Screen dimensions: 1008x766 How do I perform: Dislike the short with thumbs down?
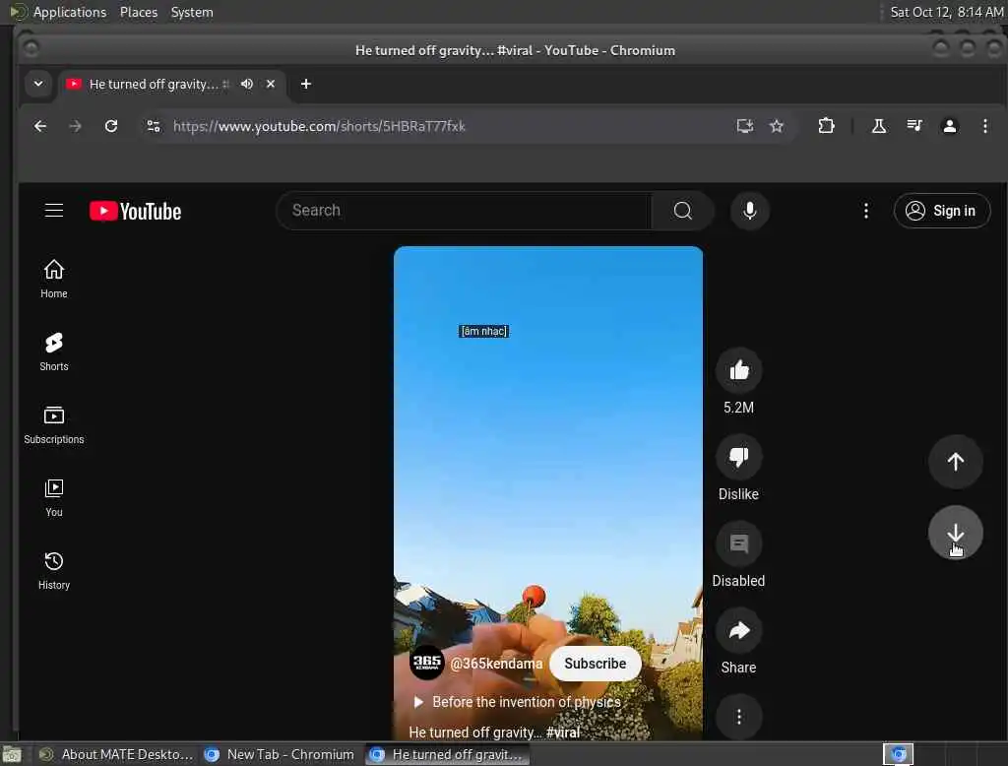pos(738,457)
